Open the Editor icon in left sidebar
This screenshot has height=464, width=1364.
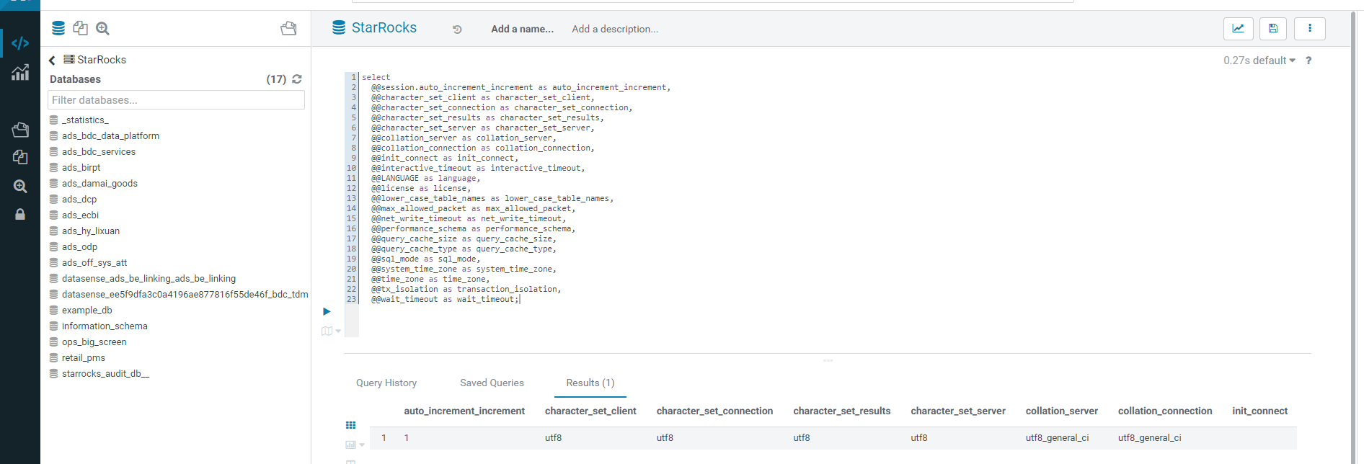20,43
